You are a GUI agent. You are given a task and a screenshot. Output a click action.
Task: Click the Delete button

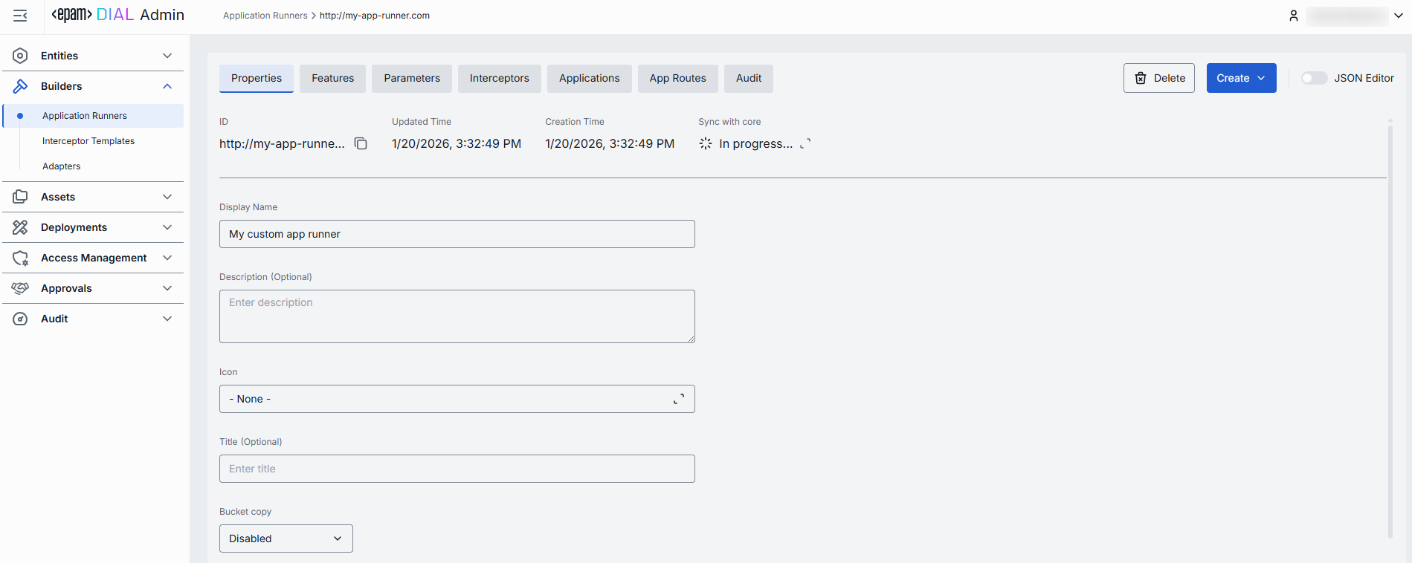1158,78
